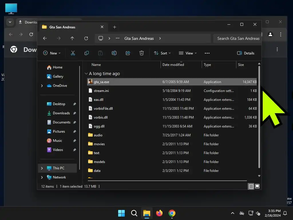Image resolution: width=293 pixels, height=220 pixels.
Task: Go forward with the Explorer forward arrow
Action: tap(59, 38)
